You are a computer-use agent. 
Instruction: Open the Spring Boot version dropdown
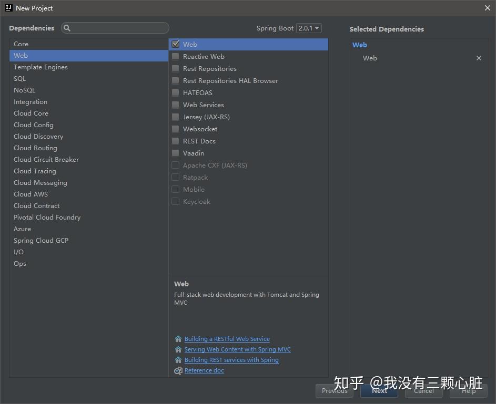click(x=309, y=28)
